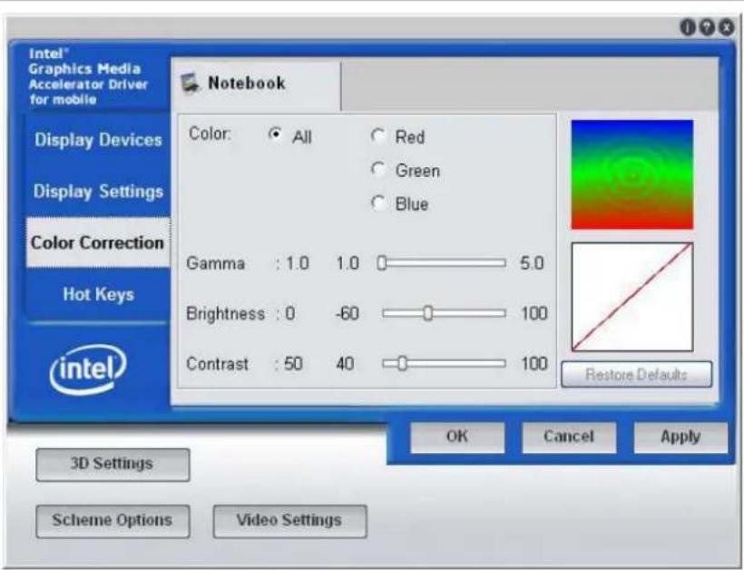
Task: Click the Cancel button
Action: pos(569,437)
